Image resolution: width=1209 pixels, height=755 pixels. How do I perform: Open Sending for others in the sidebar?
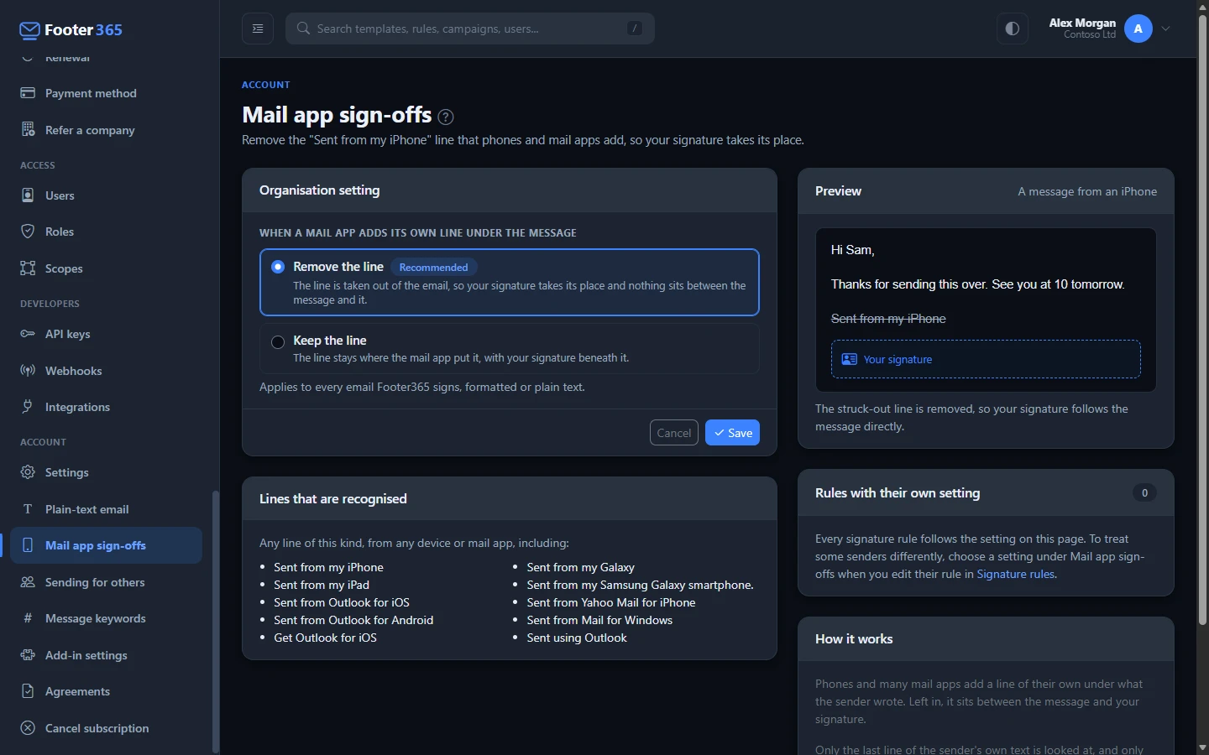coord(106,582)
